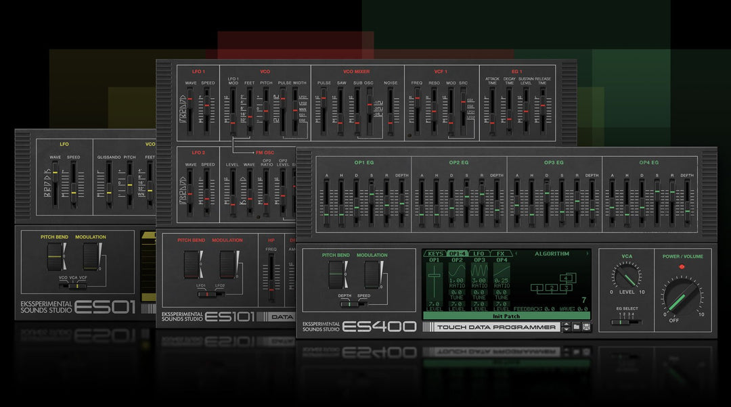The width and height of the screenshot is (731, 407).
Task: Click the ES01 Modulation wheel
Action: [92, 257]
